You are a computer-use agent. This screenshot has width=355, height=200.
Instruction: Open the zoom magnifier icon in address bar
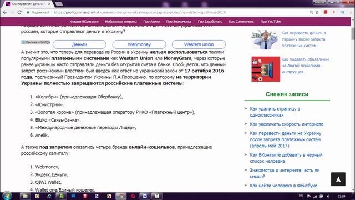coord(311,12)
